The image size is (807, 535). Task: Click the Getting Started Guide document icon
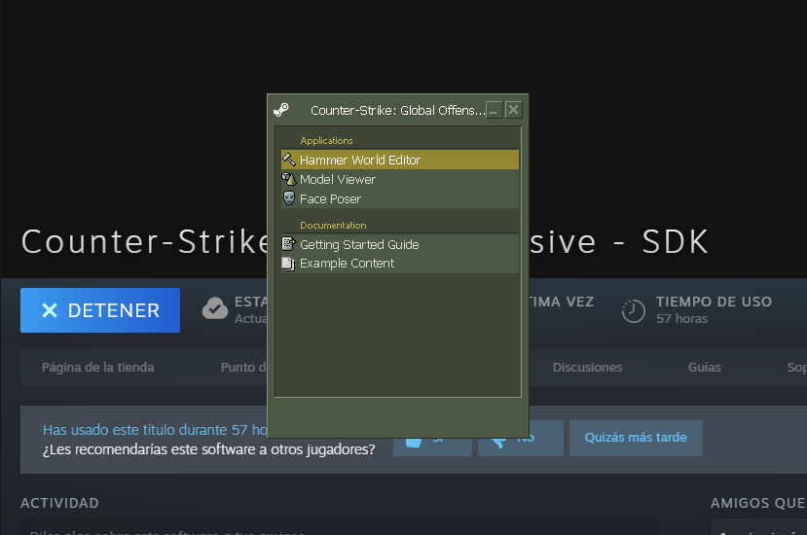289,244
